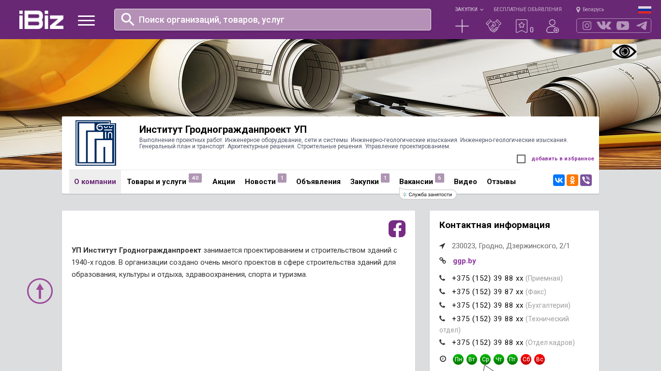
Task: Select the Пн weekday circle
Action: pyautogui.click(x=458, y=359)
